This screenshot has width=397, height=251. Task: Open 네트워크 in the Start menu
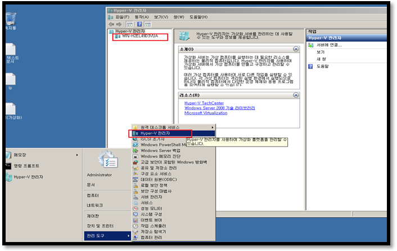pos(95,206)
